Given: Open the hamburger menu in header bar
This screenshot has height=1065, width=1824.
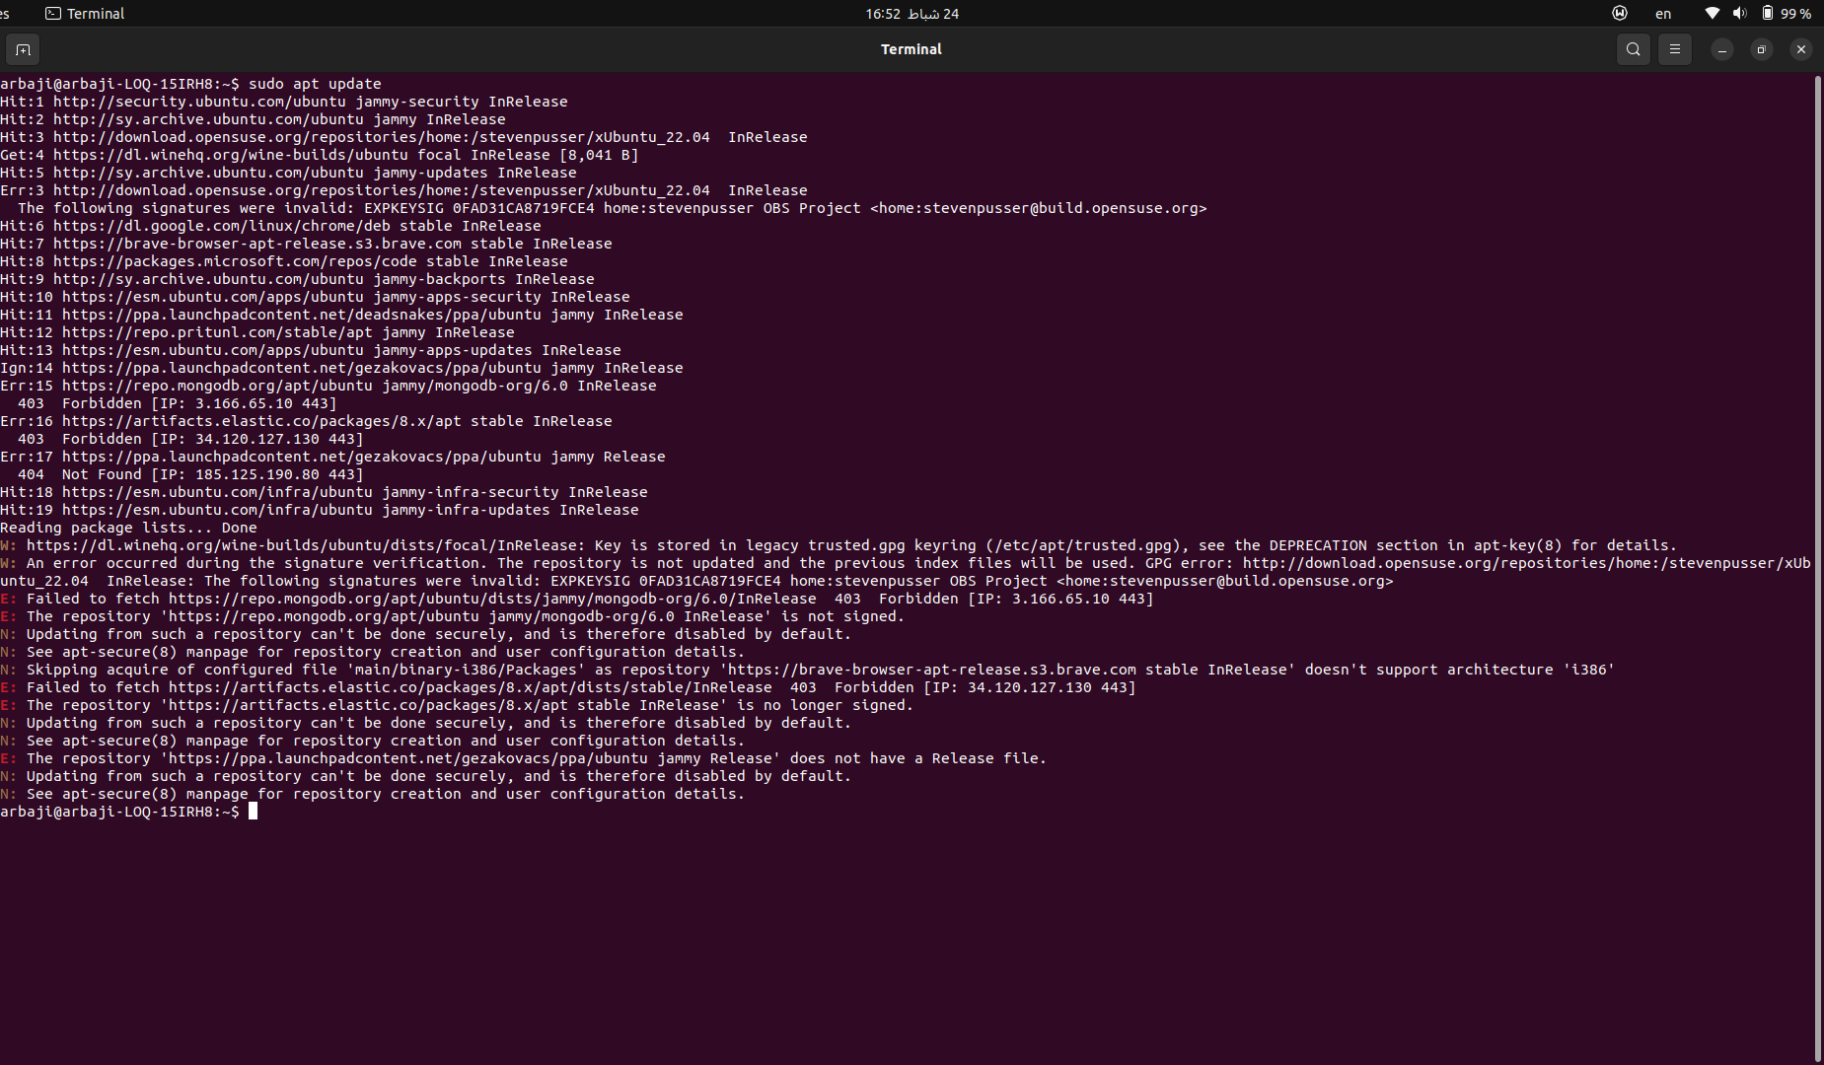Looking at the screenshot, I should coord(1675,49).
